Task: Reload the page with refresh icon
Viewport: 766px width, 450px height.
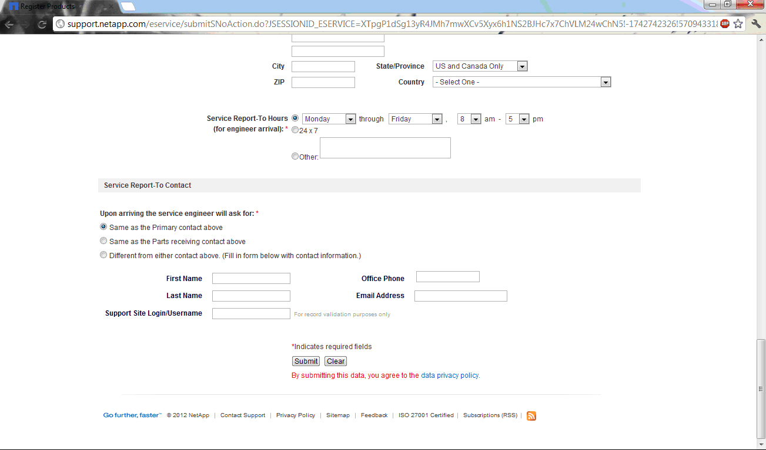Action: click(x=42, y=24)
